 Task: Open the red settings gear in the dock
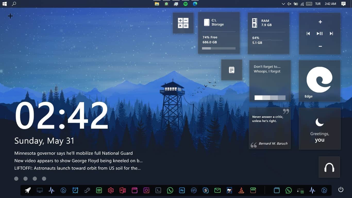pos(111,190)
